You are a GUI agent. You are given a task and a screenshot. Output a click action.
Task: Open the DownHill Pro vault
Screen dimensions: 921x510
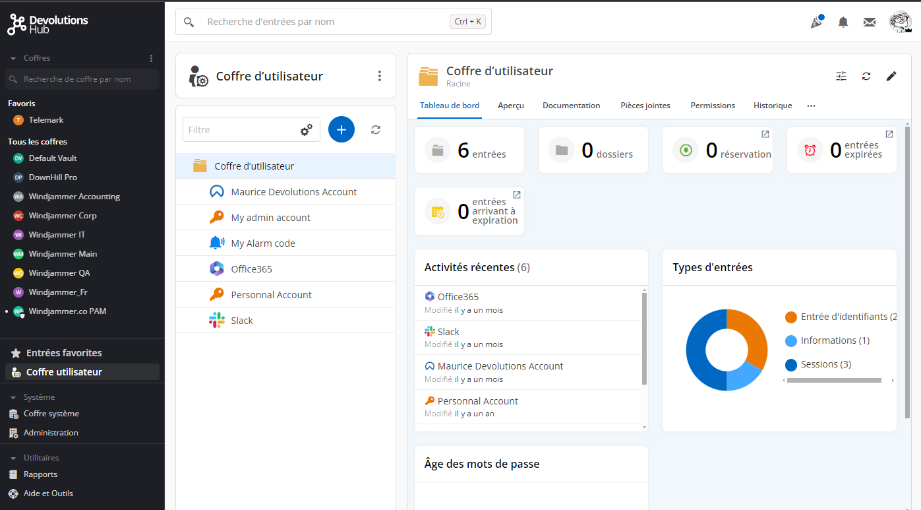(x=82, y=177)
